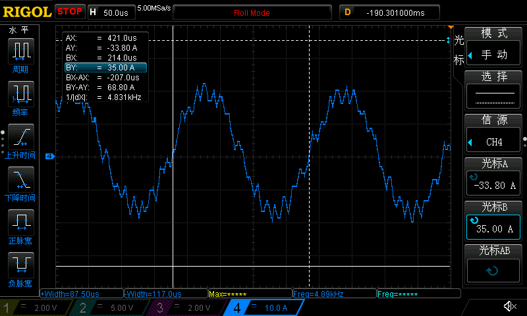This screenshot has width=527, height=316.
Task: Click the +Width=87.50us measurement
Action: point(82,294)
